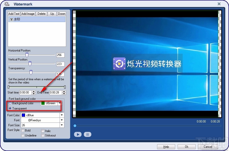
Task: Delete the selected watermark item
Action: click(42, 14)
